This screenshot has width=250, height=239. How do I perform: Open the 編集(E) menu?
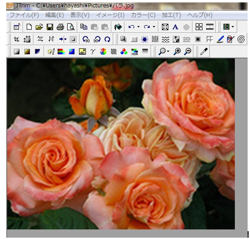(54, 15)
